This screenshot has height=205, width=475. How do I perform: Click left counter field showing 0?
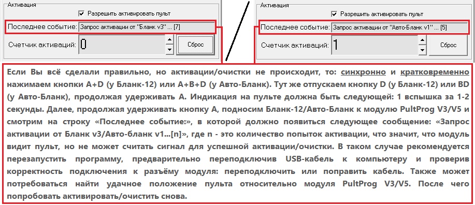(x=122, y=45)
